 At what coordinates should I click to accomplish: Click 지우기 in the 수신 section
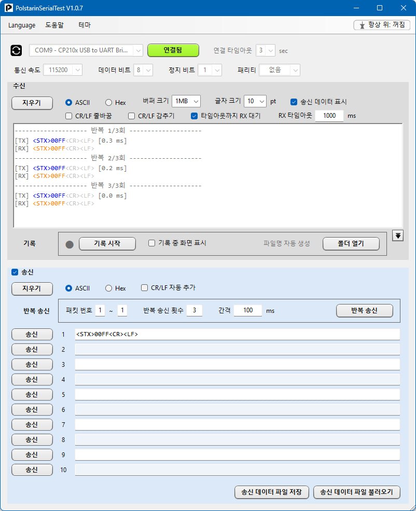32,103
